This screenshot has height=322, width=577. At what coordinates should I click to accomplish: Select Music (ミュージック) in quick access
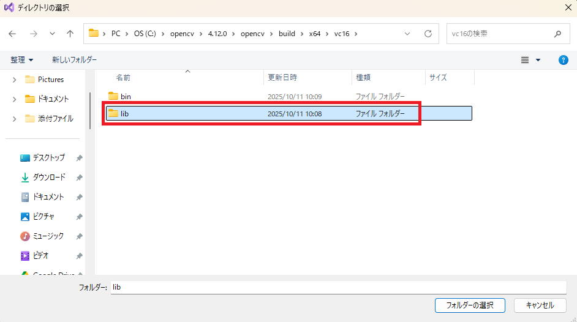pyautogui.click(x=48, y=236)
